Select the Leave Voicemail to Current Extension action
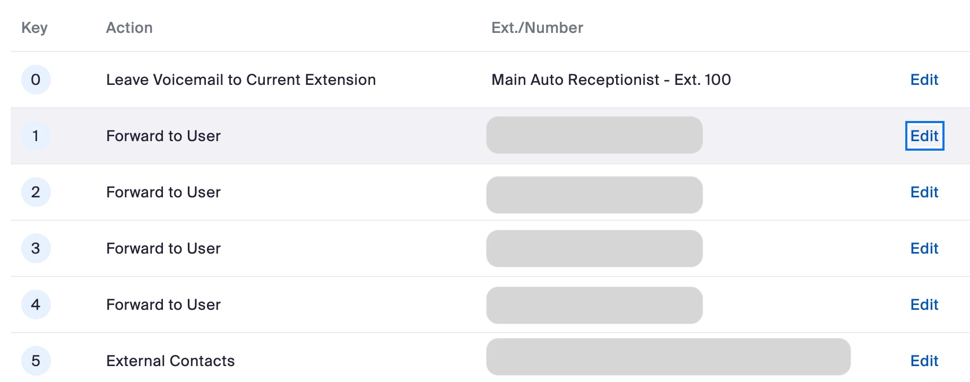Viewport: 970px width, 382px height. [x=241, y=80]
